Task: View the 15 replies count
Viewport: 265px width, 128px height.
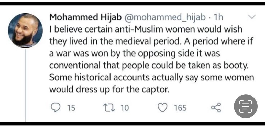Action: click(71, 108)
